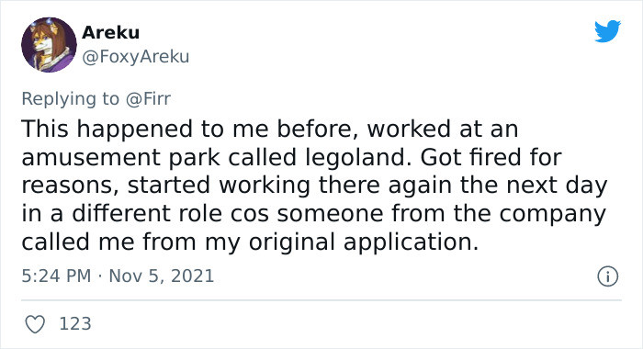This screenshot has height=349, width=643.
Task: Open Areku's profile avatar
Action: coord(49,45)
